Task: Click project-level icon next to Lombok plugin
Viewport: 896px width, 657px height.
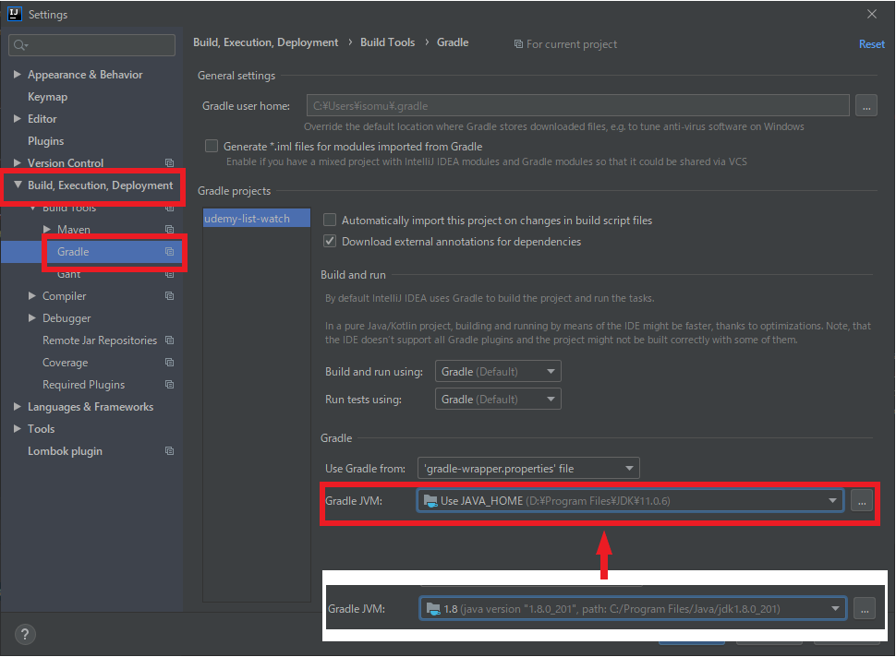Action: point(170,451)
